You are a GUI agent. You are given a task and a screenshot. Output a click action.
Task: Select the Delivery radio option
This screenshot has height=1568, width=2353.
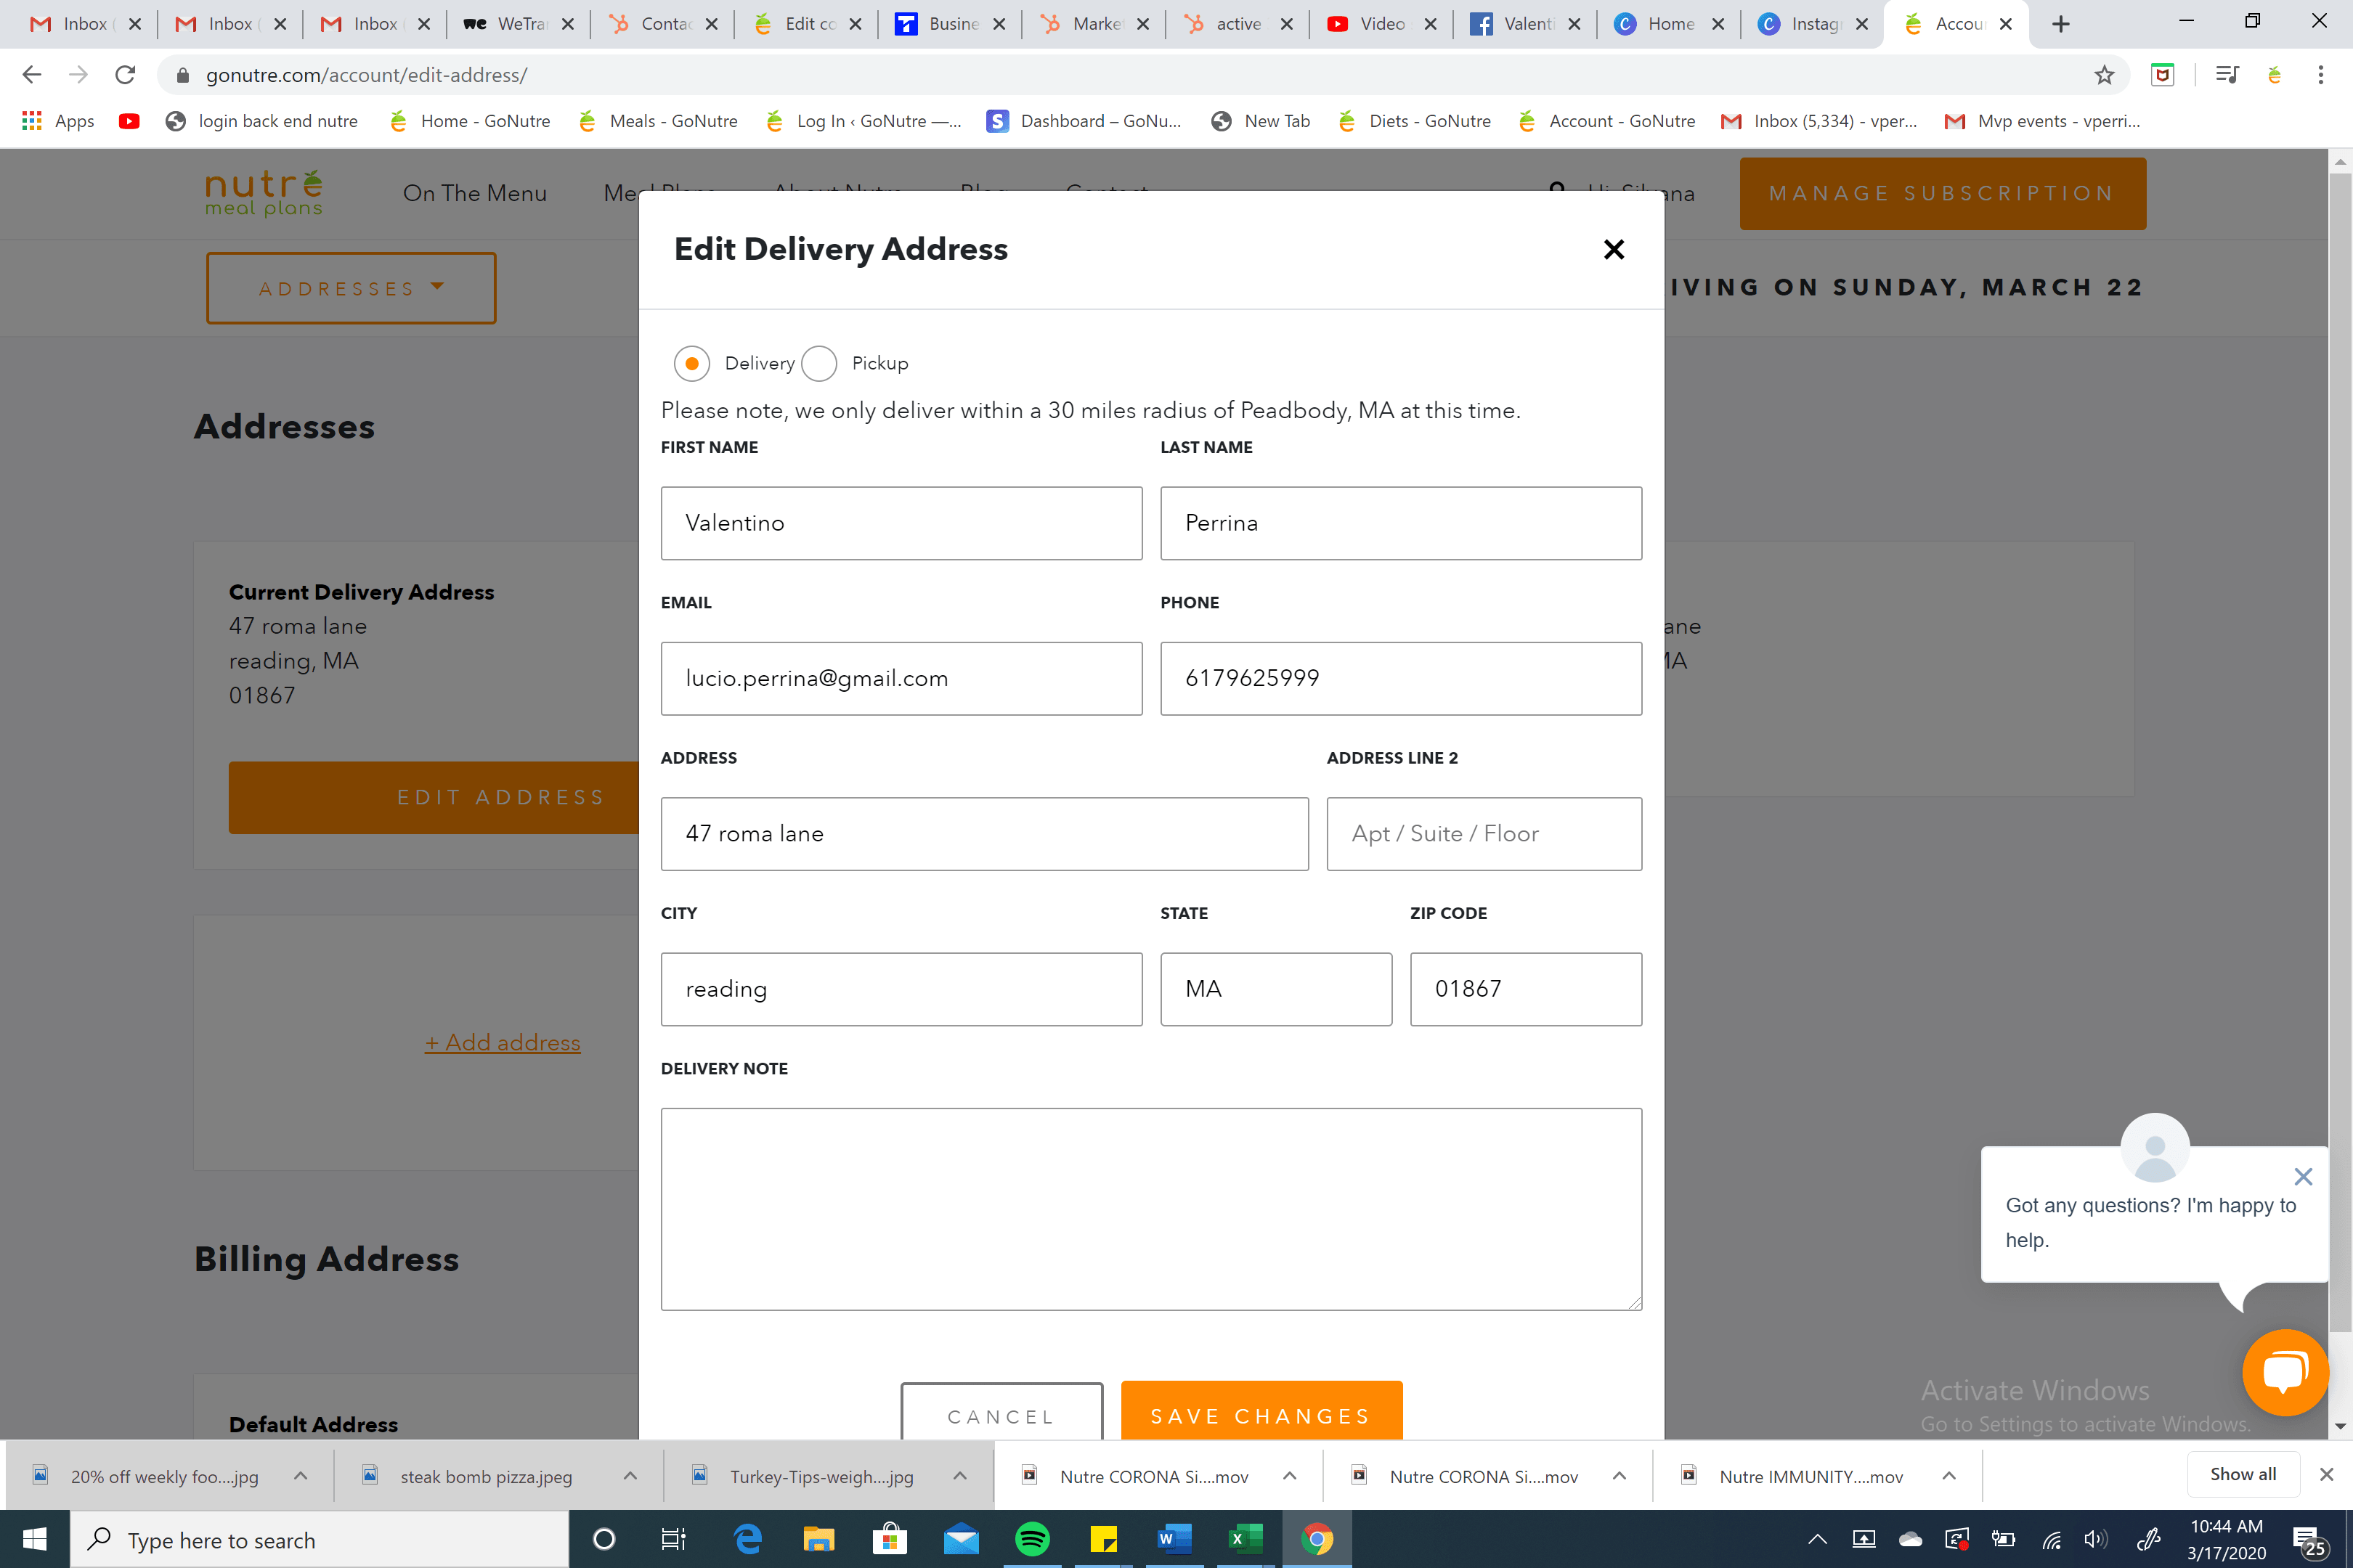[691, 363]
